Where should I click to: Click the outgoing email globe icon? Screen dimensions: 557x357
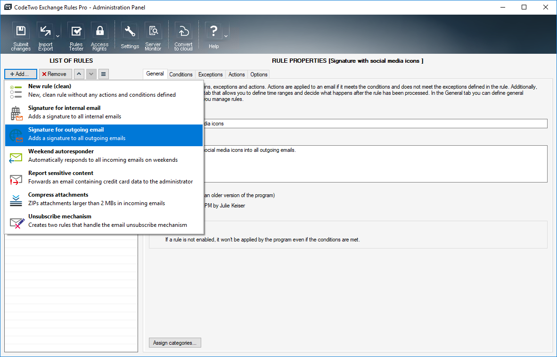point(16,135)
